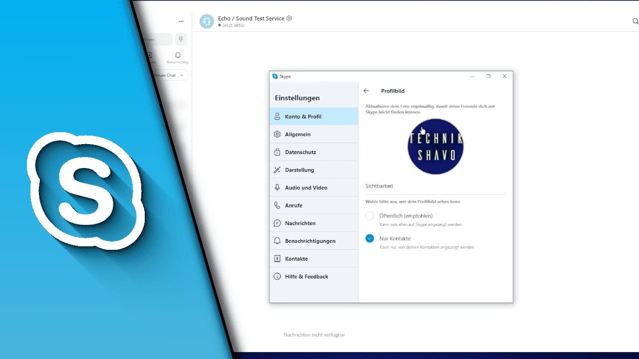Maximize the Skype settings window
Image resolution: width=639 pixels, height=359 pixels.
point(488,76)
